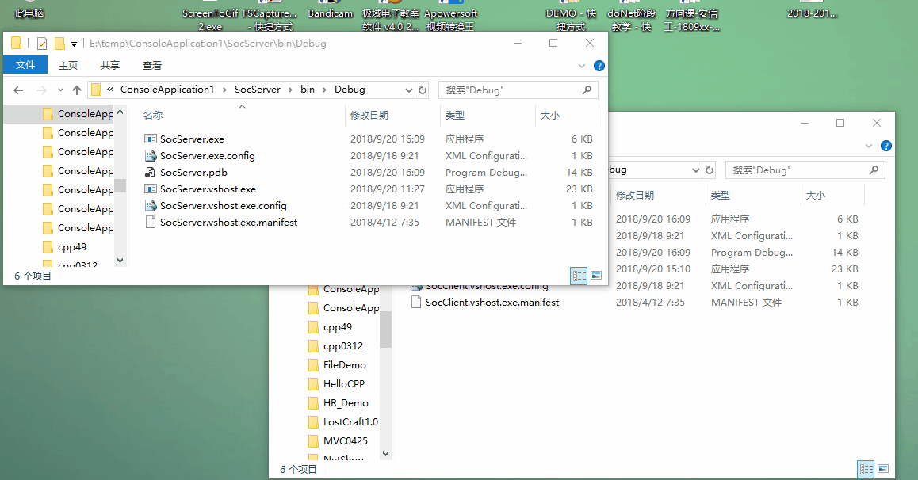Open the Bandicam desktop shortcut

(x=330, y=13)
